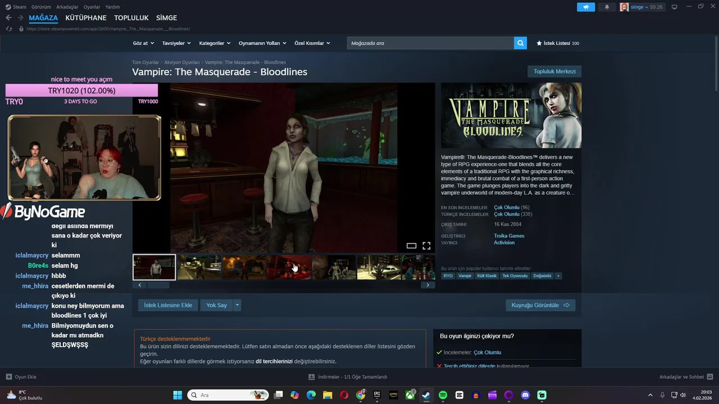Add a tag with the plus button
Screen dimensions: 719x404
point(558,276)
